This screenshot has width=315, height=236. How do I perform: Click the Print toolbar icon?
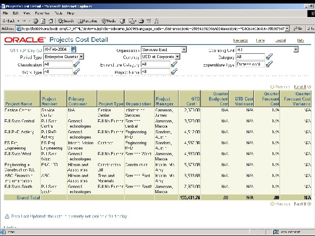pos(141,21)
